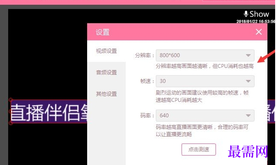The height and width of the screenshot is (165, 276).
Task: Click the bottom-left handle of the text layer
Action: tap(11, 123)
